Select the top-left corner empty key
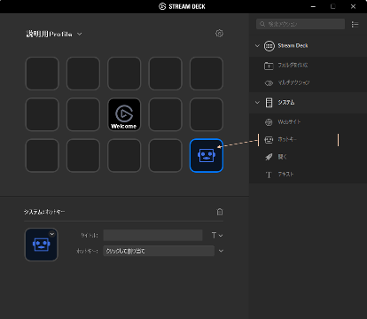 pos(43,74)
